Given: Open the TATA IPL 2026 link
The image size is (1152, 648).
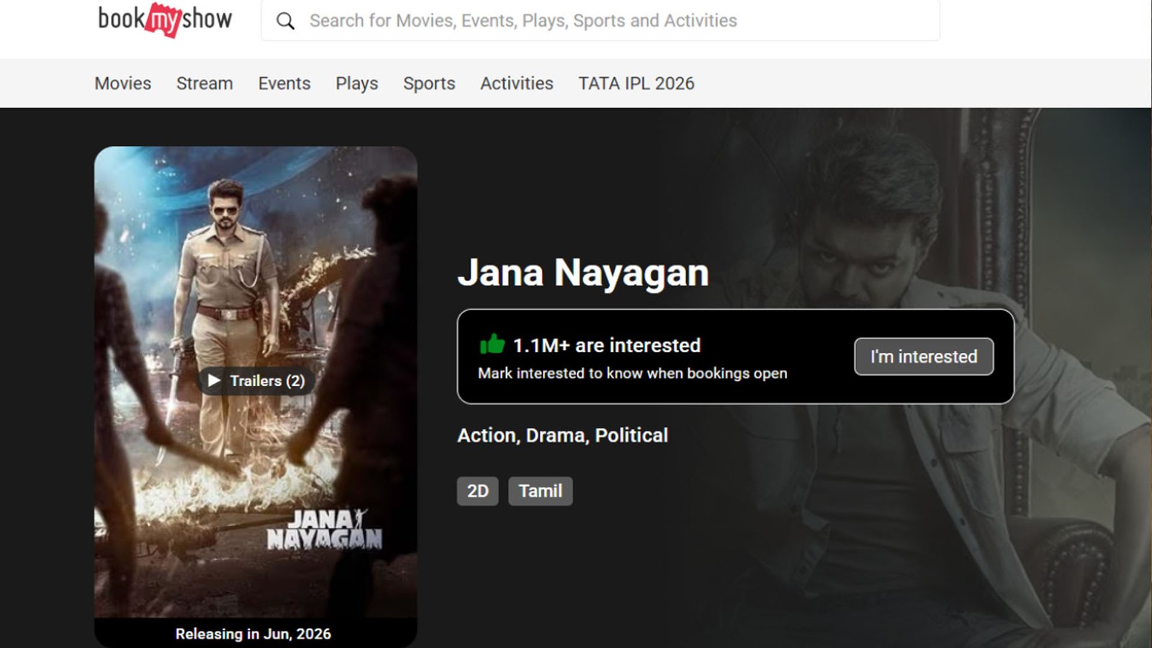Looking at the screenshot, I should point(636,84).
